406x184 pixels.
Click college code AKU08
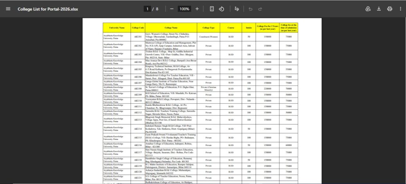click(x=138, y=89)
